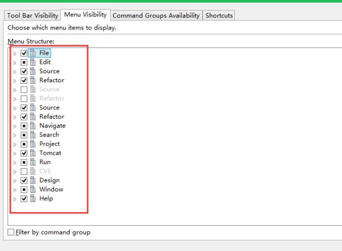342x251 pixels.
Task: Click the Run menu page icon
Action: tap(32, 162)
